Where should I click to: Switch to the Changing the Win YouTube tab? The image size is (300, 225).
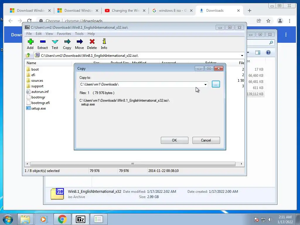pos(125,11)
